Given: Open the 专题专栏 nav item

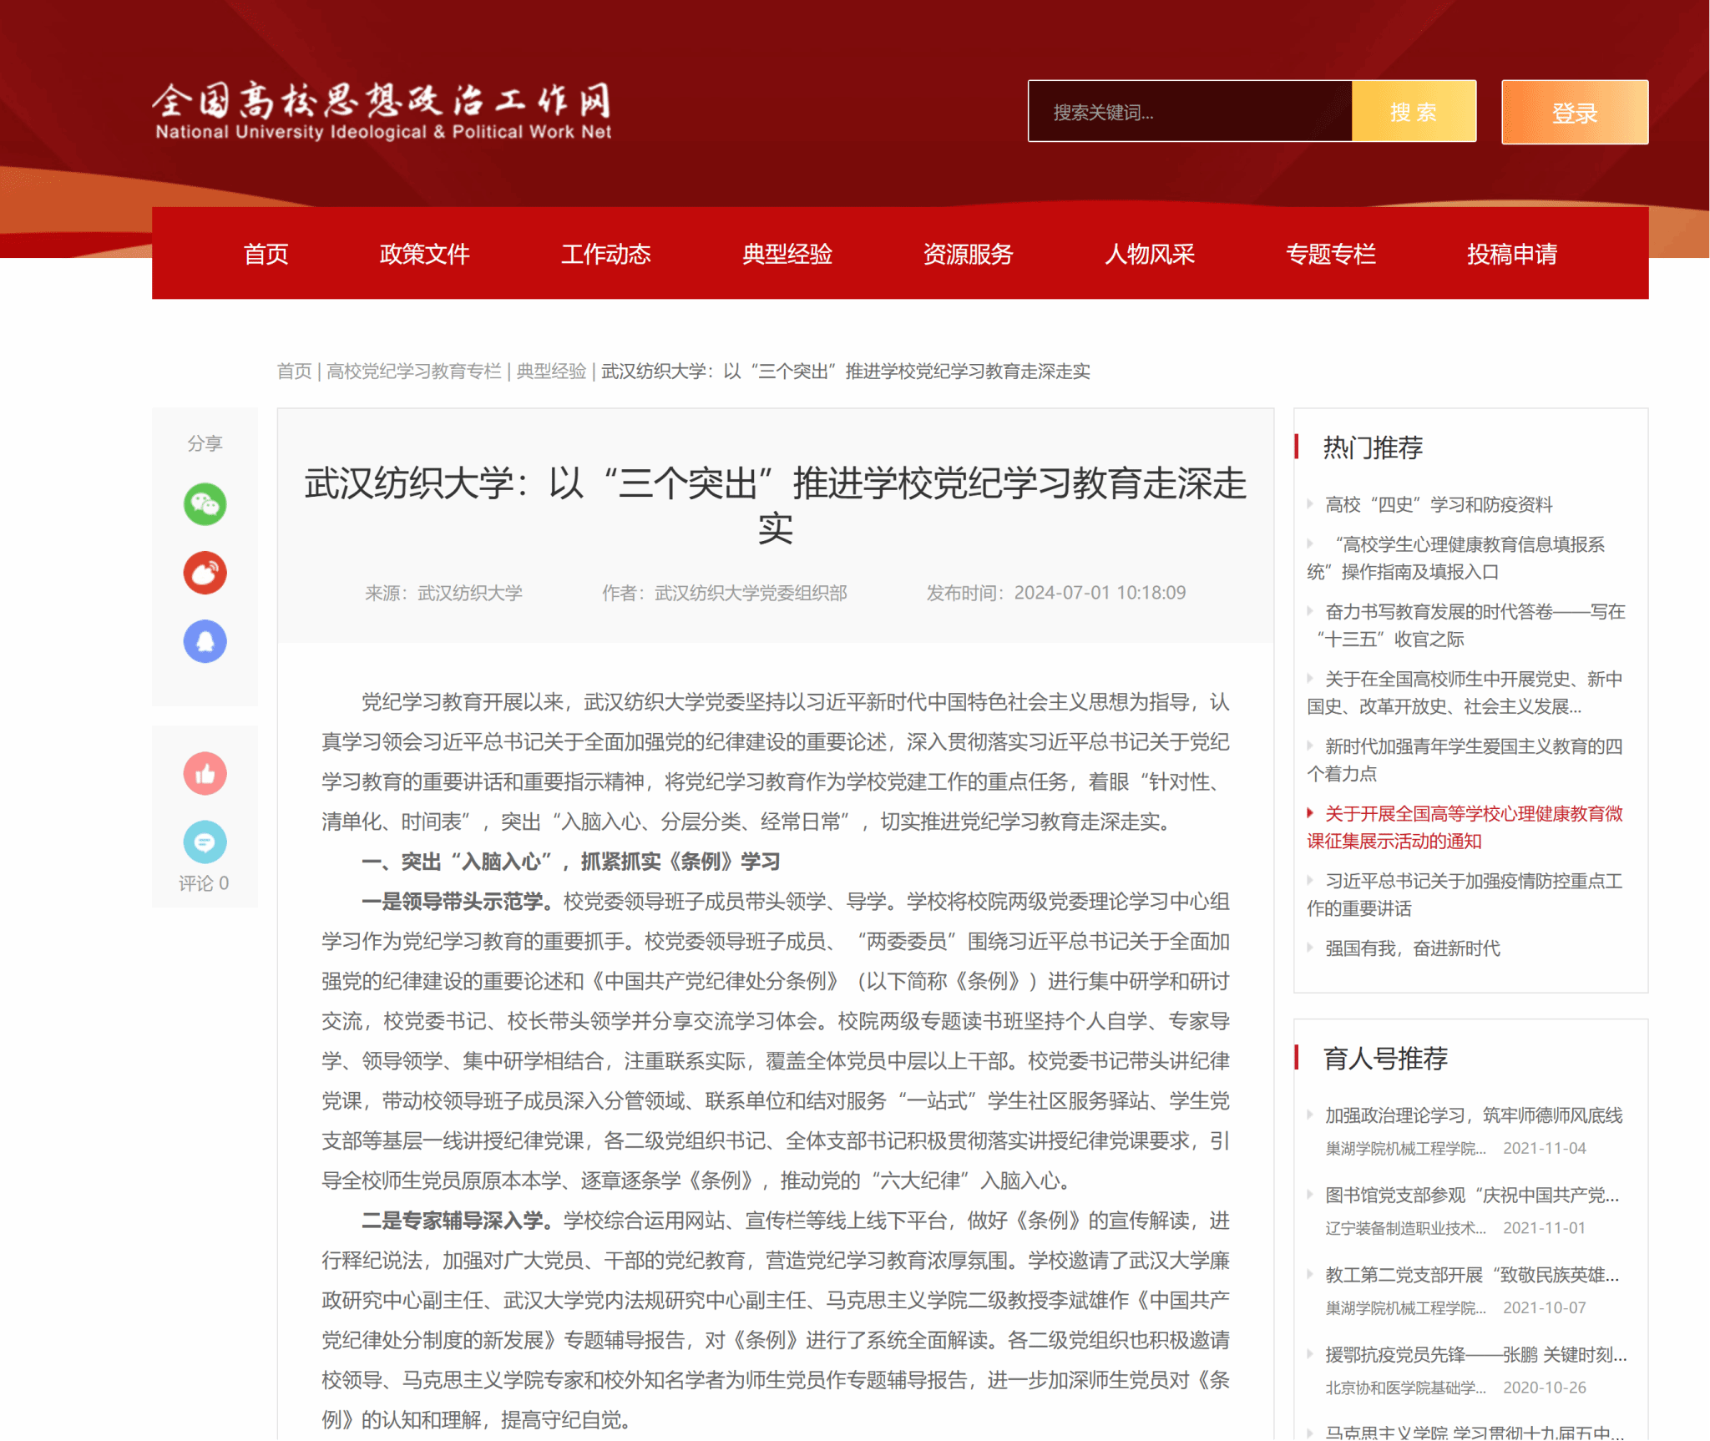Looking at the screenshot, I should click(1330, 254).
